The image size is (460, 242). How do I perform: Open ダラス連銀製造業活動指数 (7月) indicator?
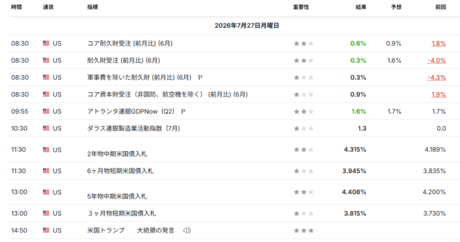(133, 129)
